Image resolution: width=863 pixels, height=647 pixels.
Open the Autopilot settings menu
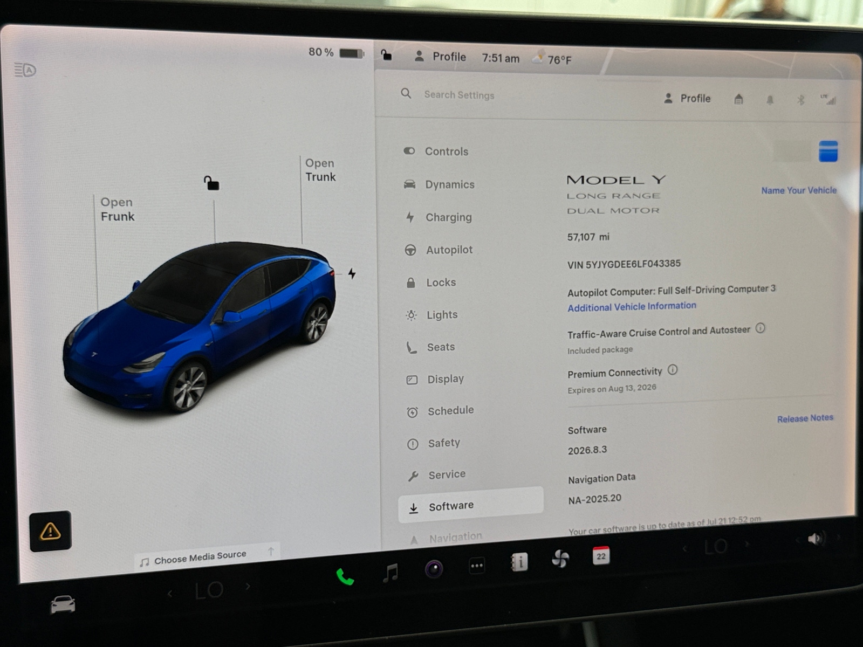click(439, 250)
